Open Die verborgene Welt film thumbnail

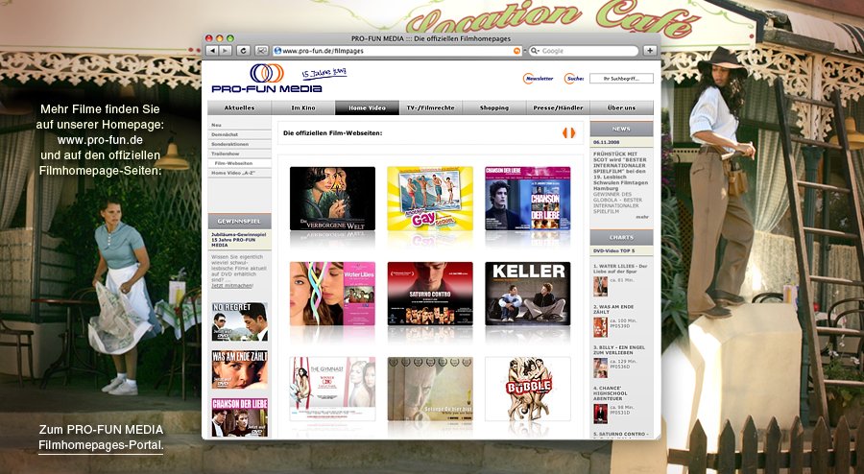point(332,199)
